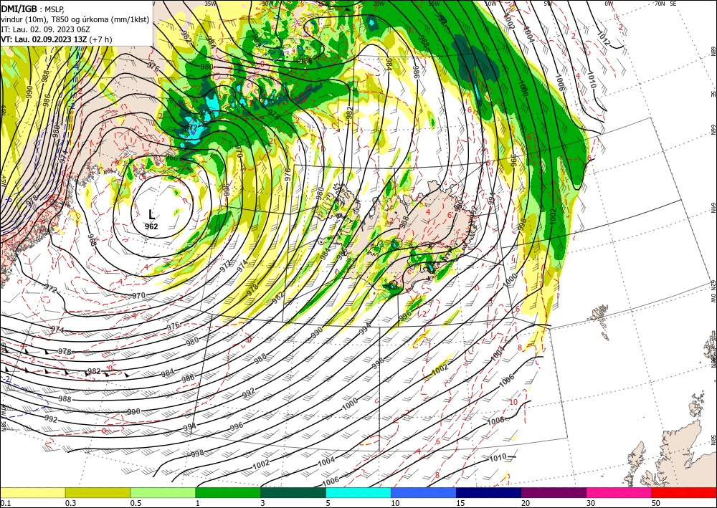Pick the cyan 5 mm legend swatch
Image resolution: width=717 pixels, height=508 pixels.
point(358,493)
